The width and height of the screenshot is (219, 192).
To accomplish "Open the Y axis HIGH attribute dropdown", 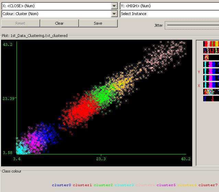I will (170, 6).
